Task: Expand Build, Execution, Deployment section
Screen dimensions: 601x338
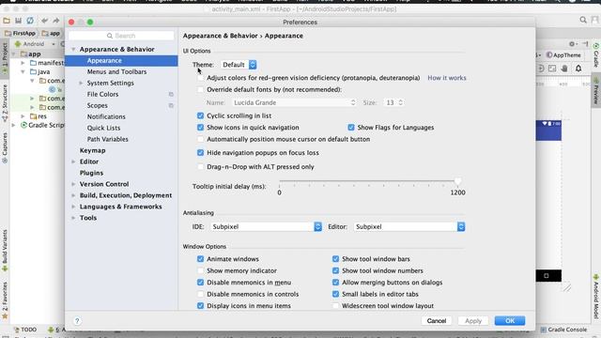Action: coord(73,195)
